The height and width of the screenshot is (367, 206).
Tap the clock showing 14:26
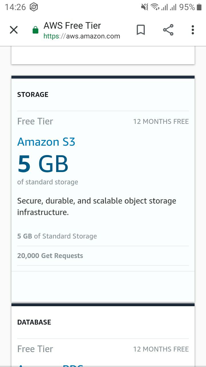pyautogui.click(x=15, y=7)
